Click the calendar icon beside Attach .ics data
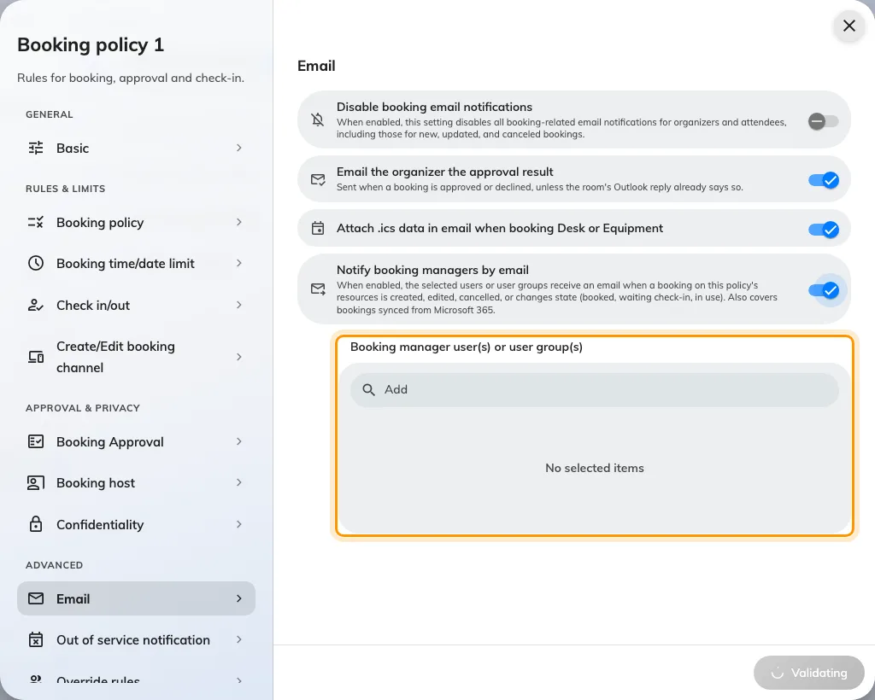The width and height of the screenshot is (875, 700). coord(318,228)
